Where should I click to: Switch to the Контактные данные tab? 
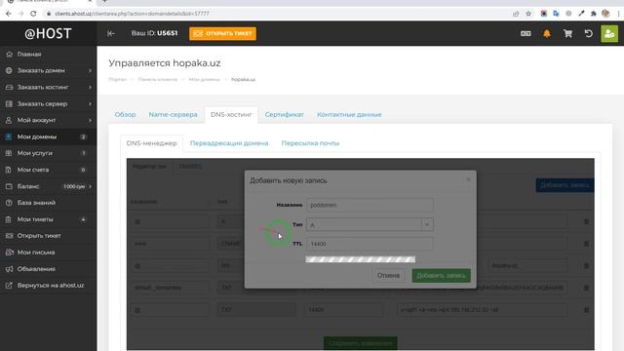coord(349,115)
